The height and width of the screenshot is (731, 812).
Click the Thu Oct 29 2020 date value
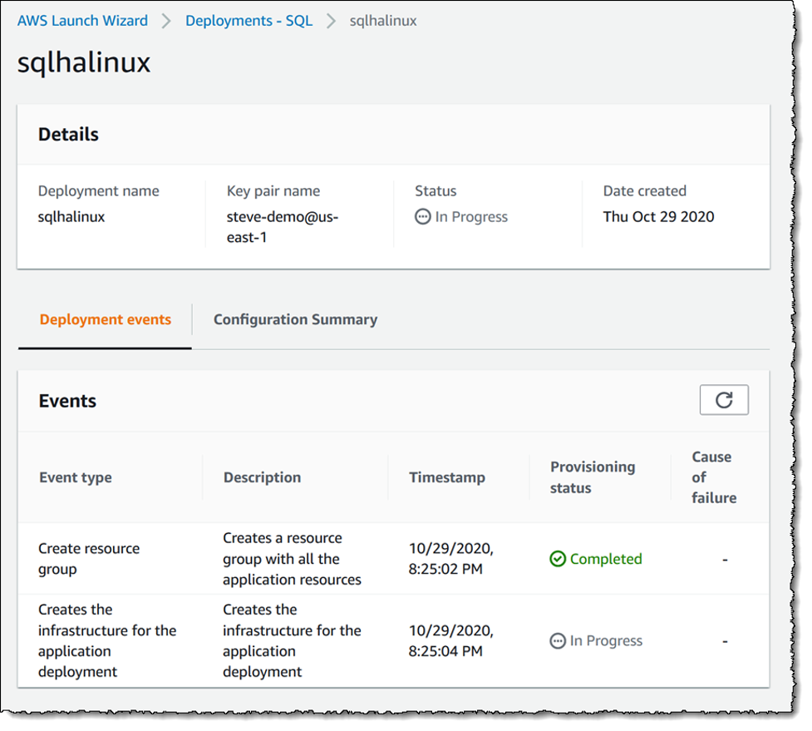tap(658, 216)
